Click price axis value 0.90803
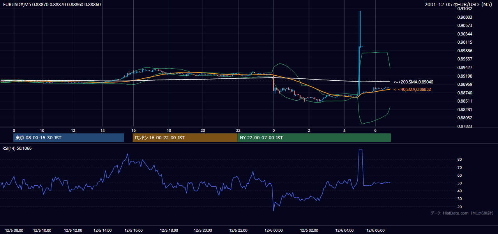Viewport: 498px width, 234px height. pos(465,17)
